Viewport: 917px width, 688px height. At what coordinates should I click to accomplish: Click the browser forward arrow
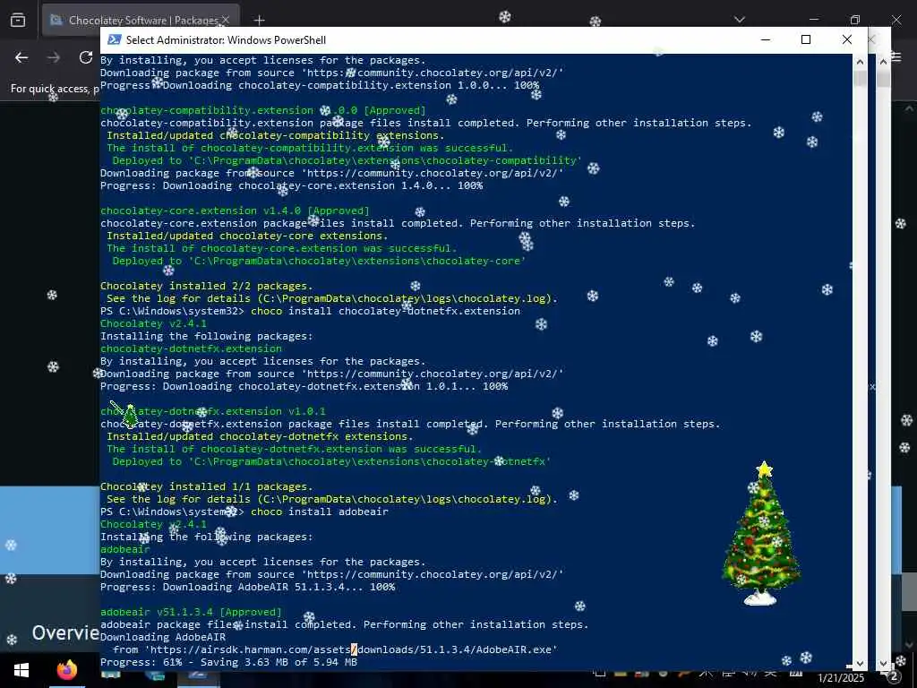coord(54,57)
